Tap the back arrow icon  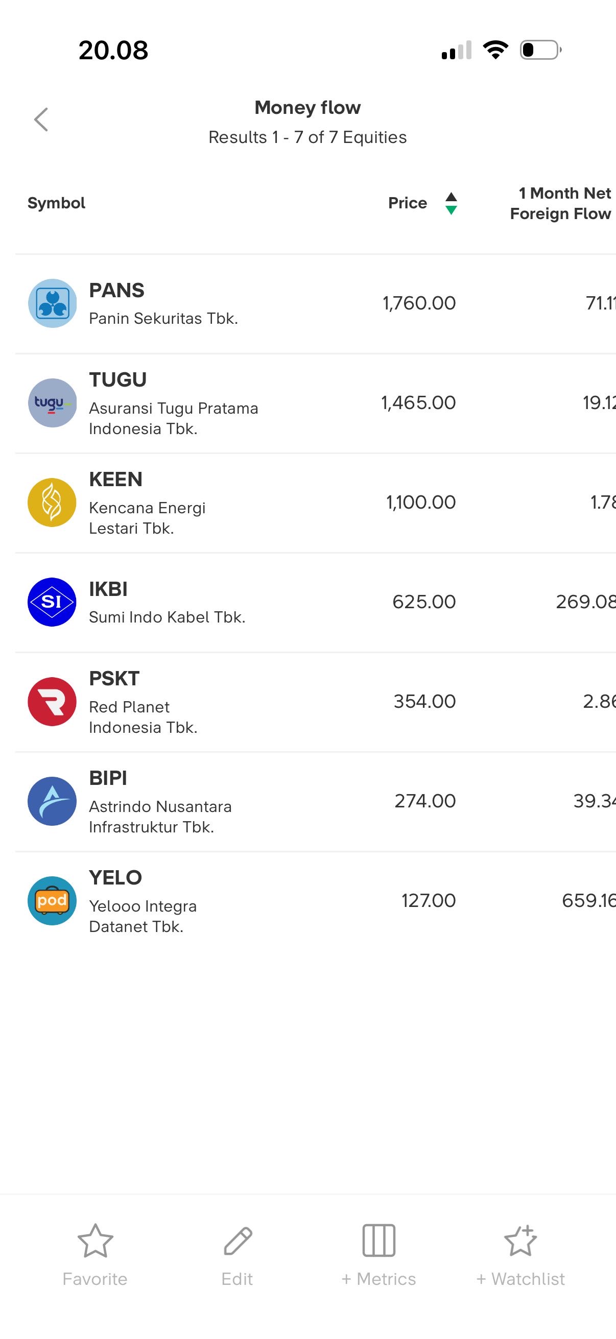[41, 120]
